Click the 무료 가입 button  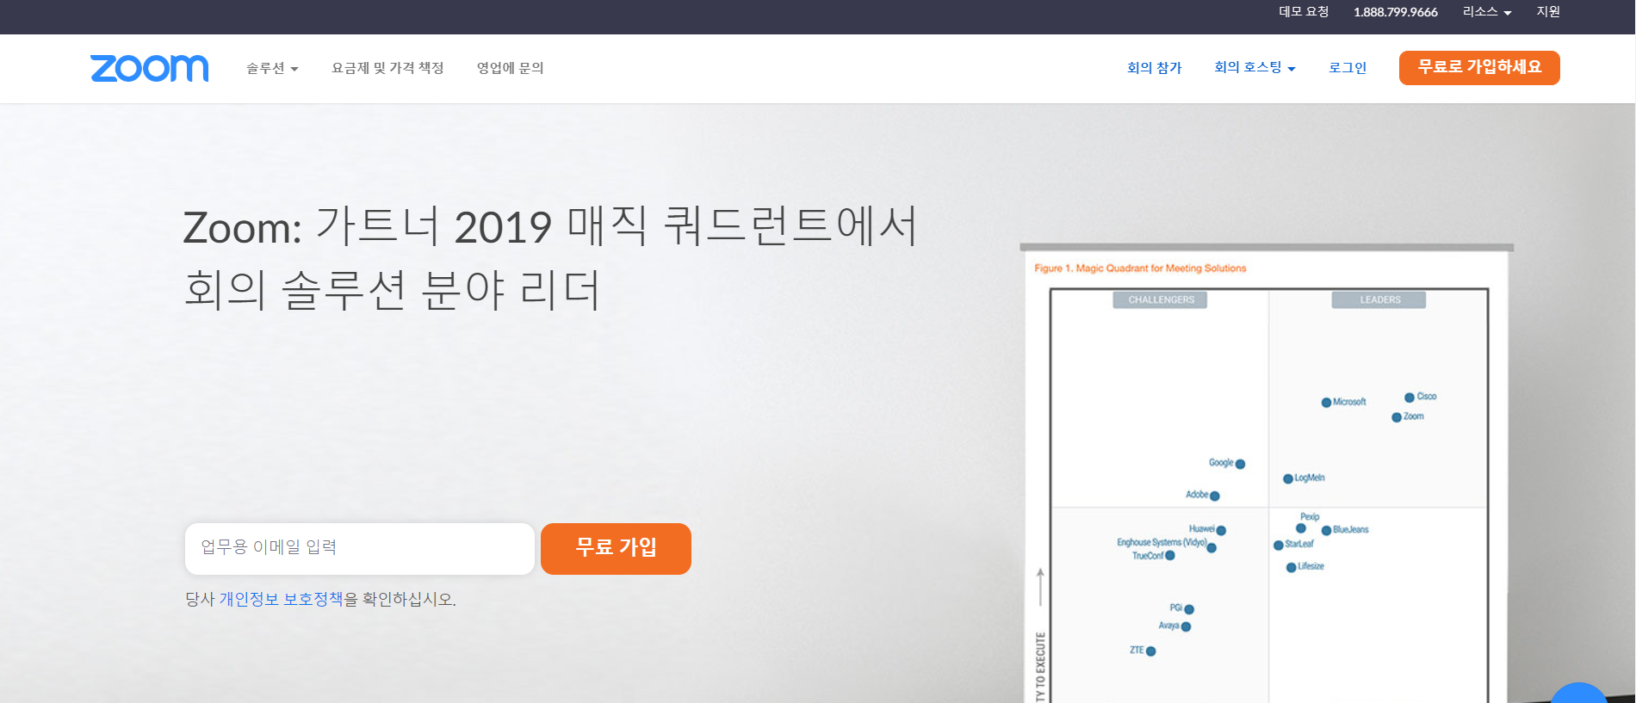point(616,548)
